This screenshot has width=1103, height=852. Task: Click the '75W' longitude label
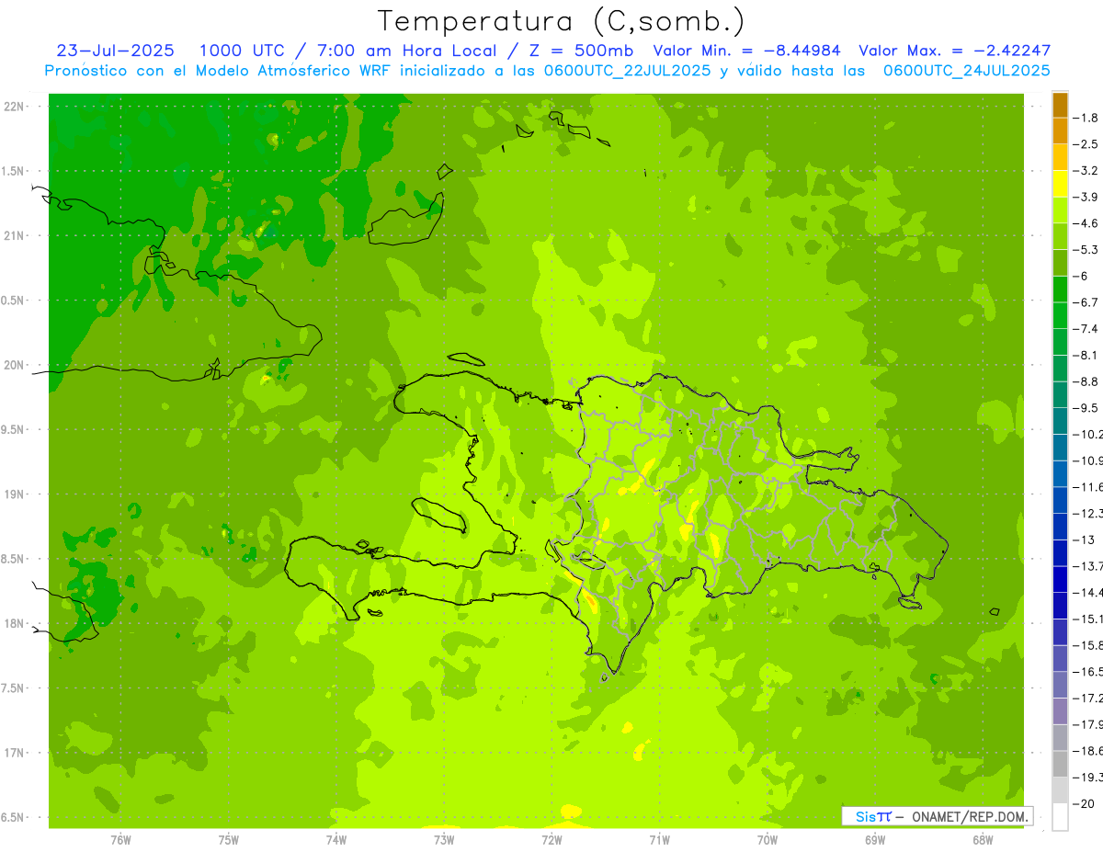(229, 839)
